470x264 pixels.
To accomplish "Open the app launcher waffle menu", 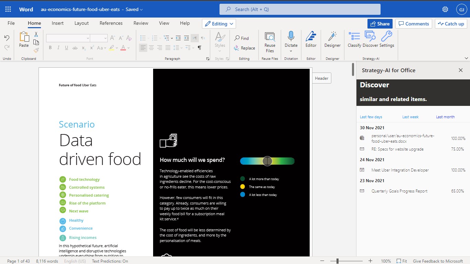I will (x=8, y=9).
